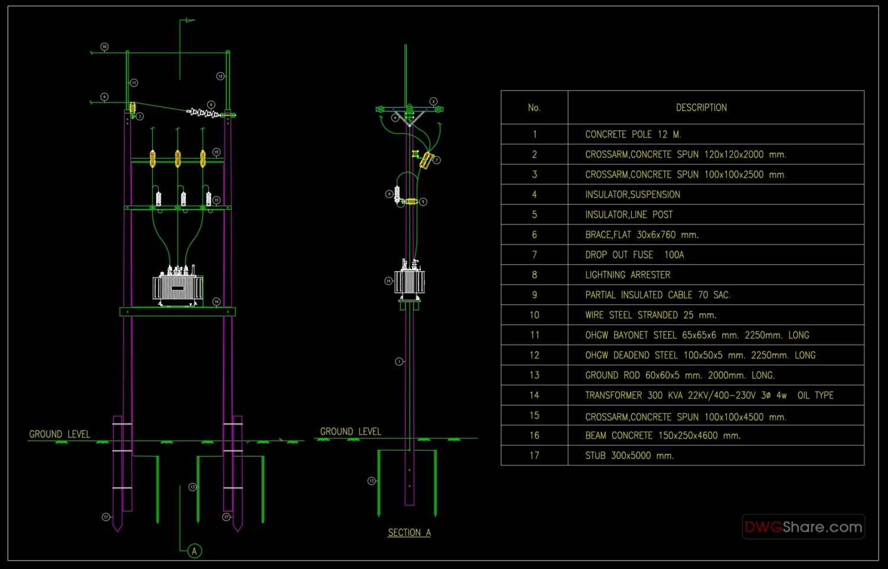Select the DESCRIPTION table header
Image resolution: width=888 pixels, height=569 pixels.
[702, 107]
